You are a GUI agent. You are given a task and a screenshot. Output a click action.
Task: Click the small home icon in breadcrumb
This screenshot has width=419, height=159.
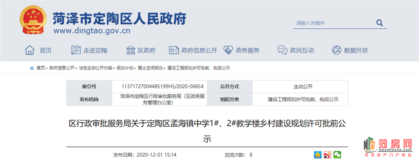click(x=32, y=68)
